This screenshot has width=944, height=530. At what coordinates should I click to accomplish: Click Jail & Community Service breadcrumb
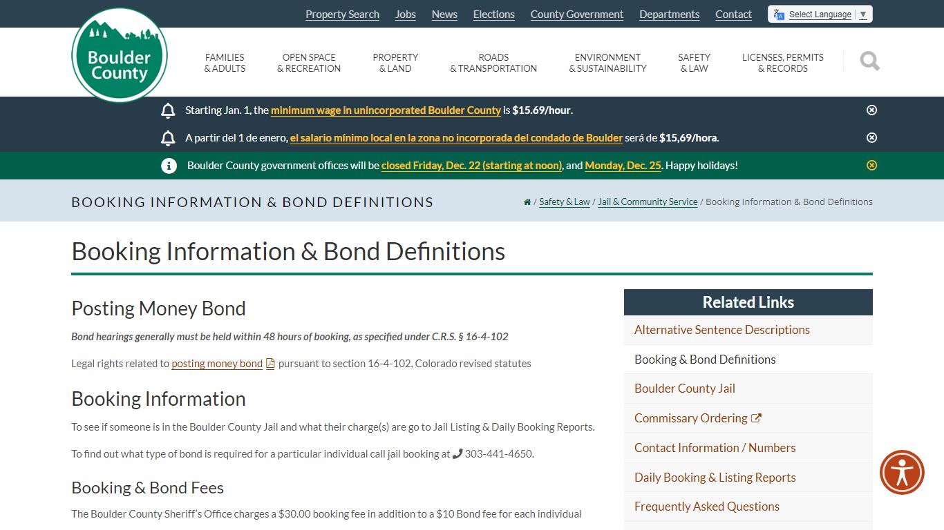(648, 202)
